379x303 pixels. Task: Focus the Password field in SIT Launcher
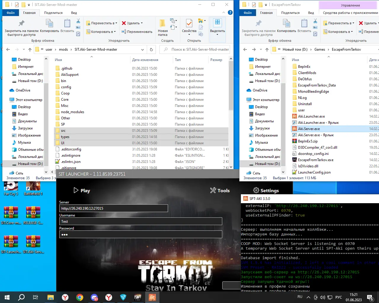pos(141,234)
